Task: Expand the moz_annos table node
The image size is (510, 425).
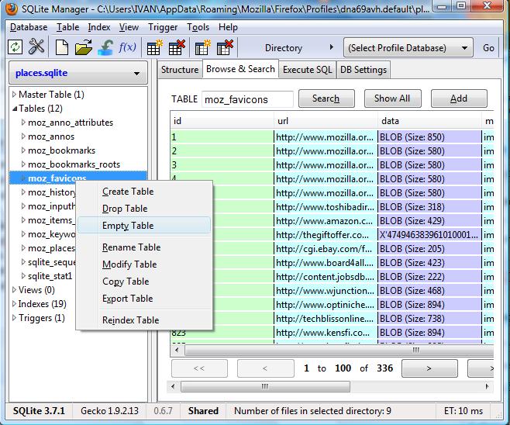Action: 23,136
